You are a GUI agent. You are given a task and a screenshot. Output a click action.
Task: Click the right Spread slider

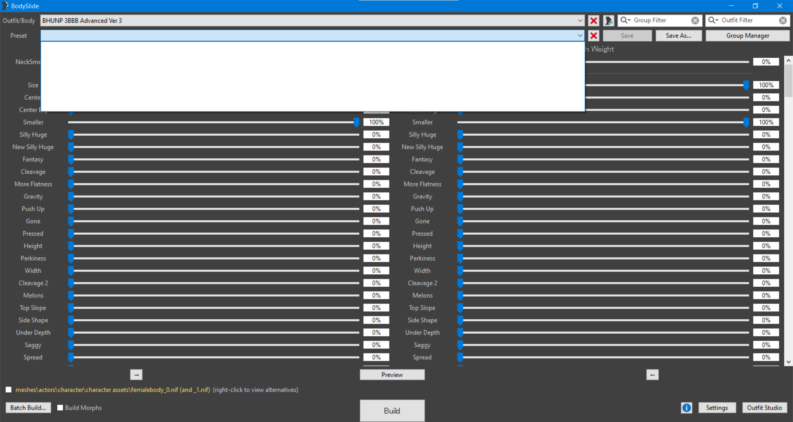(x=603, y=357)
